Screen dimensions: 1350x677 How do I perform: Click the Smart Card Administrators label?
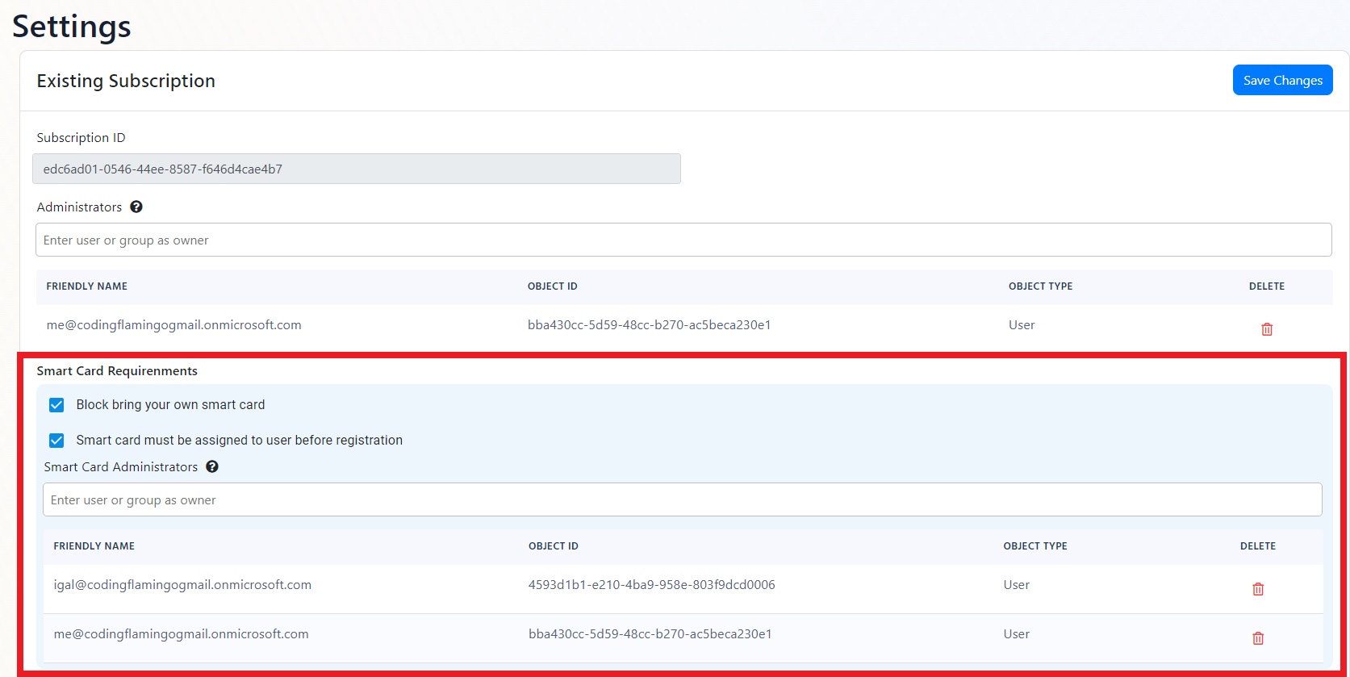tap(120, 467)
